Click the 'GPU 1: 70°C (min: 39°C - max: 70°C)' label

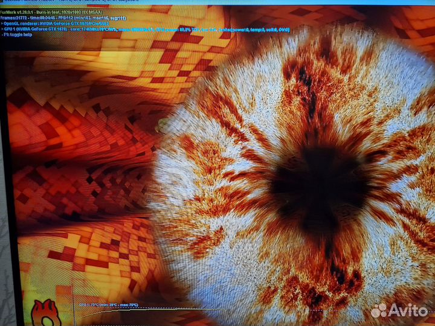point(109,305)
